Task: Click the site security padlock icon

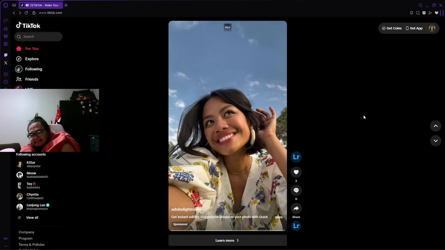Action: point(34,13)
